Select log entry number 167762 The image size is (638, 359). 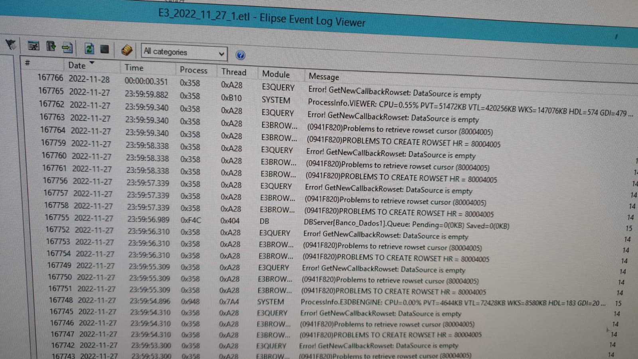click(x=52, y=104)
